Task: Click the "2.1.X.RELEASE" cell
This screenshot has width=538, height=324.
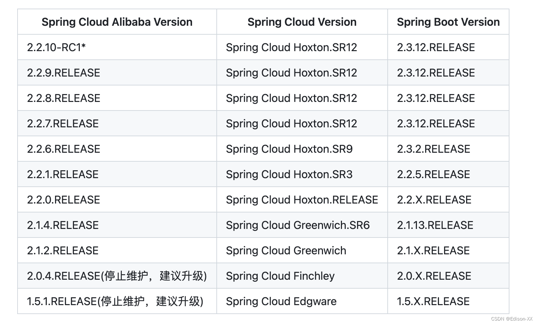Action: click(x=448, y=251)
